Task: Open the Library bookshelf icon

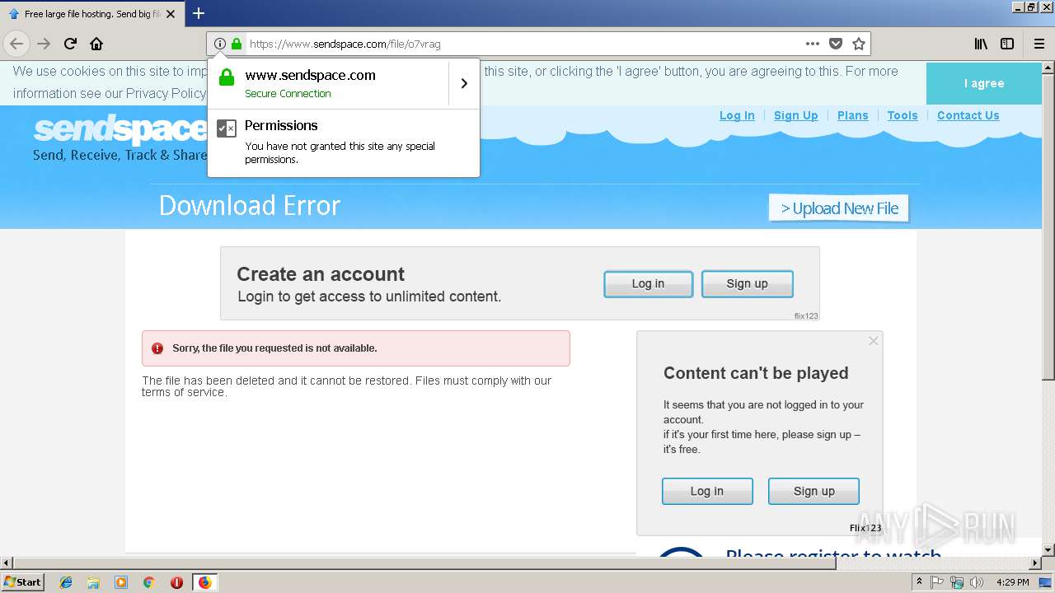Action: coord(981,44)
